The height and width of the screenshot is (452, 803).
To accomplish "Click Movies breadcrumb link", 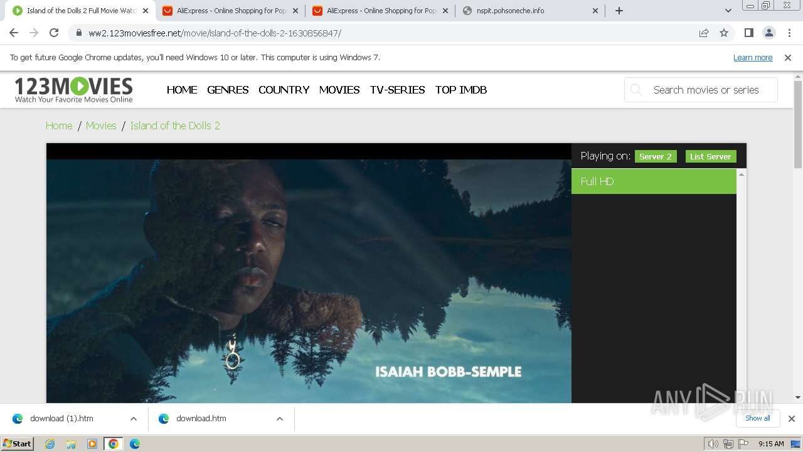I will 101,126.
